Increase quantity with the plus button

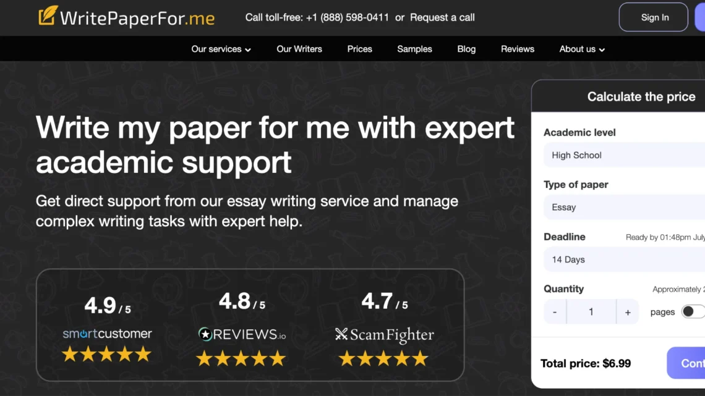tap(628, 311)
